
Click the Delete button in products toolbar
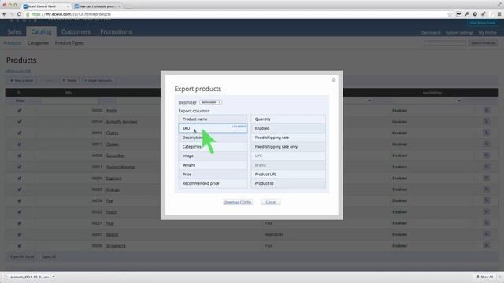69,80
